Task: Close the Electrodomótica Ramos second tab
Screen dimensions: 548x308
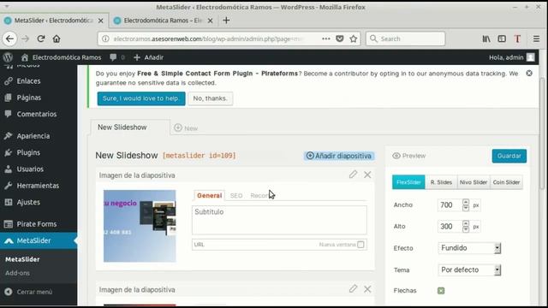Action: tap(210, 21)
